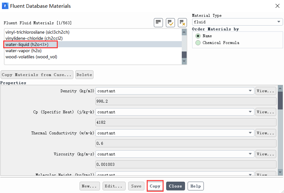
Task: Click View button for Viscosity
Action: [266, 154]
